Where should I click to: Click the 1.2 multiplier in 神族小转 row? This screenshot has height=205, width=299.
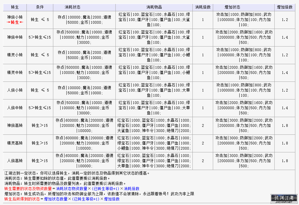click(x=285, y=20)
